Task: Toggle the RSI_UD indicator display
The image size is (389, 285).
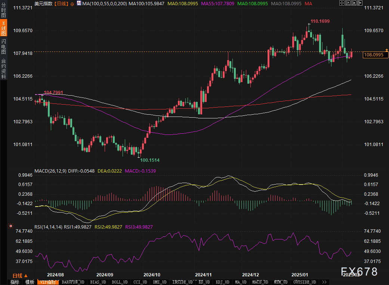Action: (x=203, y=282)
